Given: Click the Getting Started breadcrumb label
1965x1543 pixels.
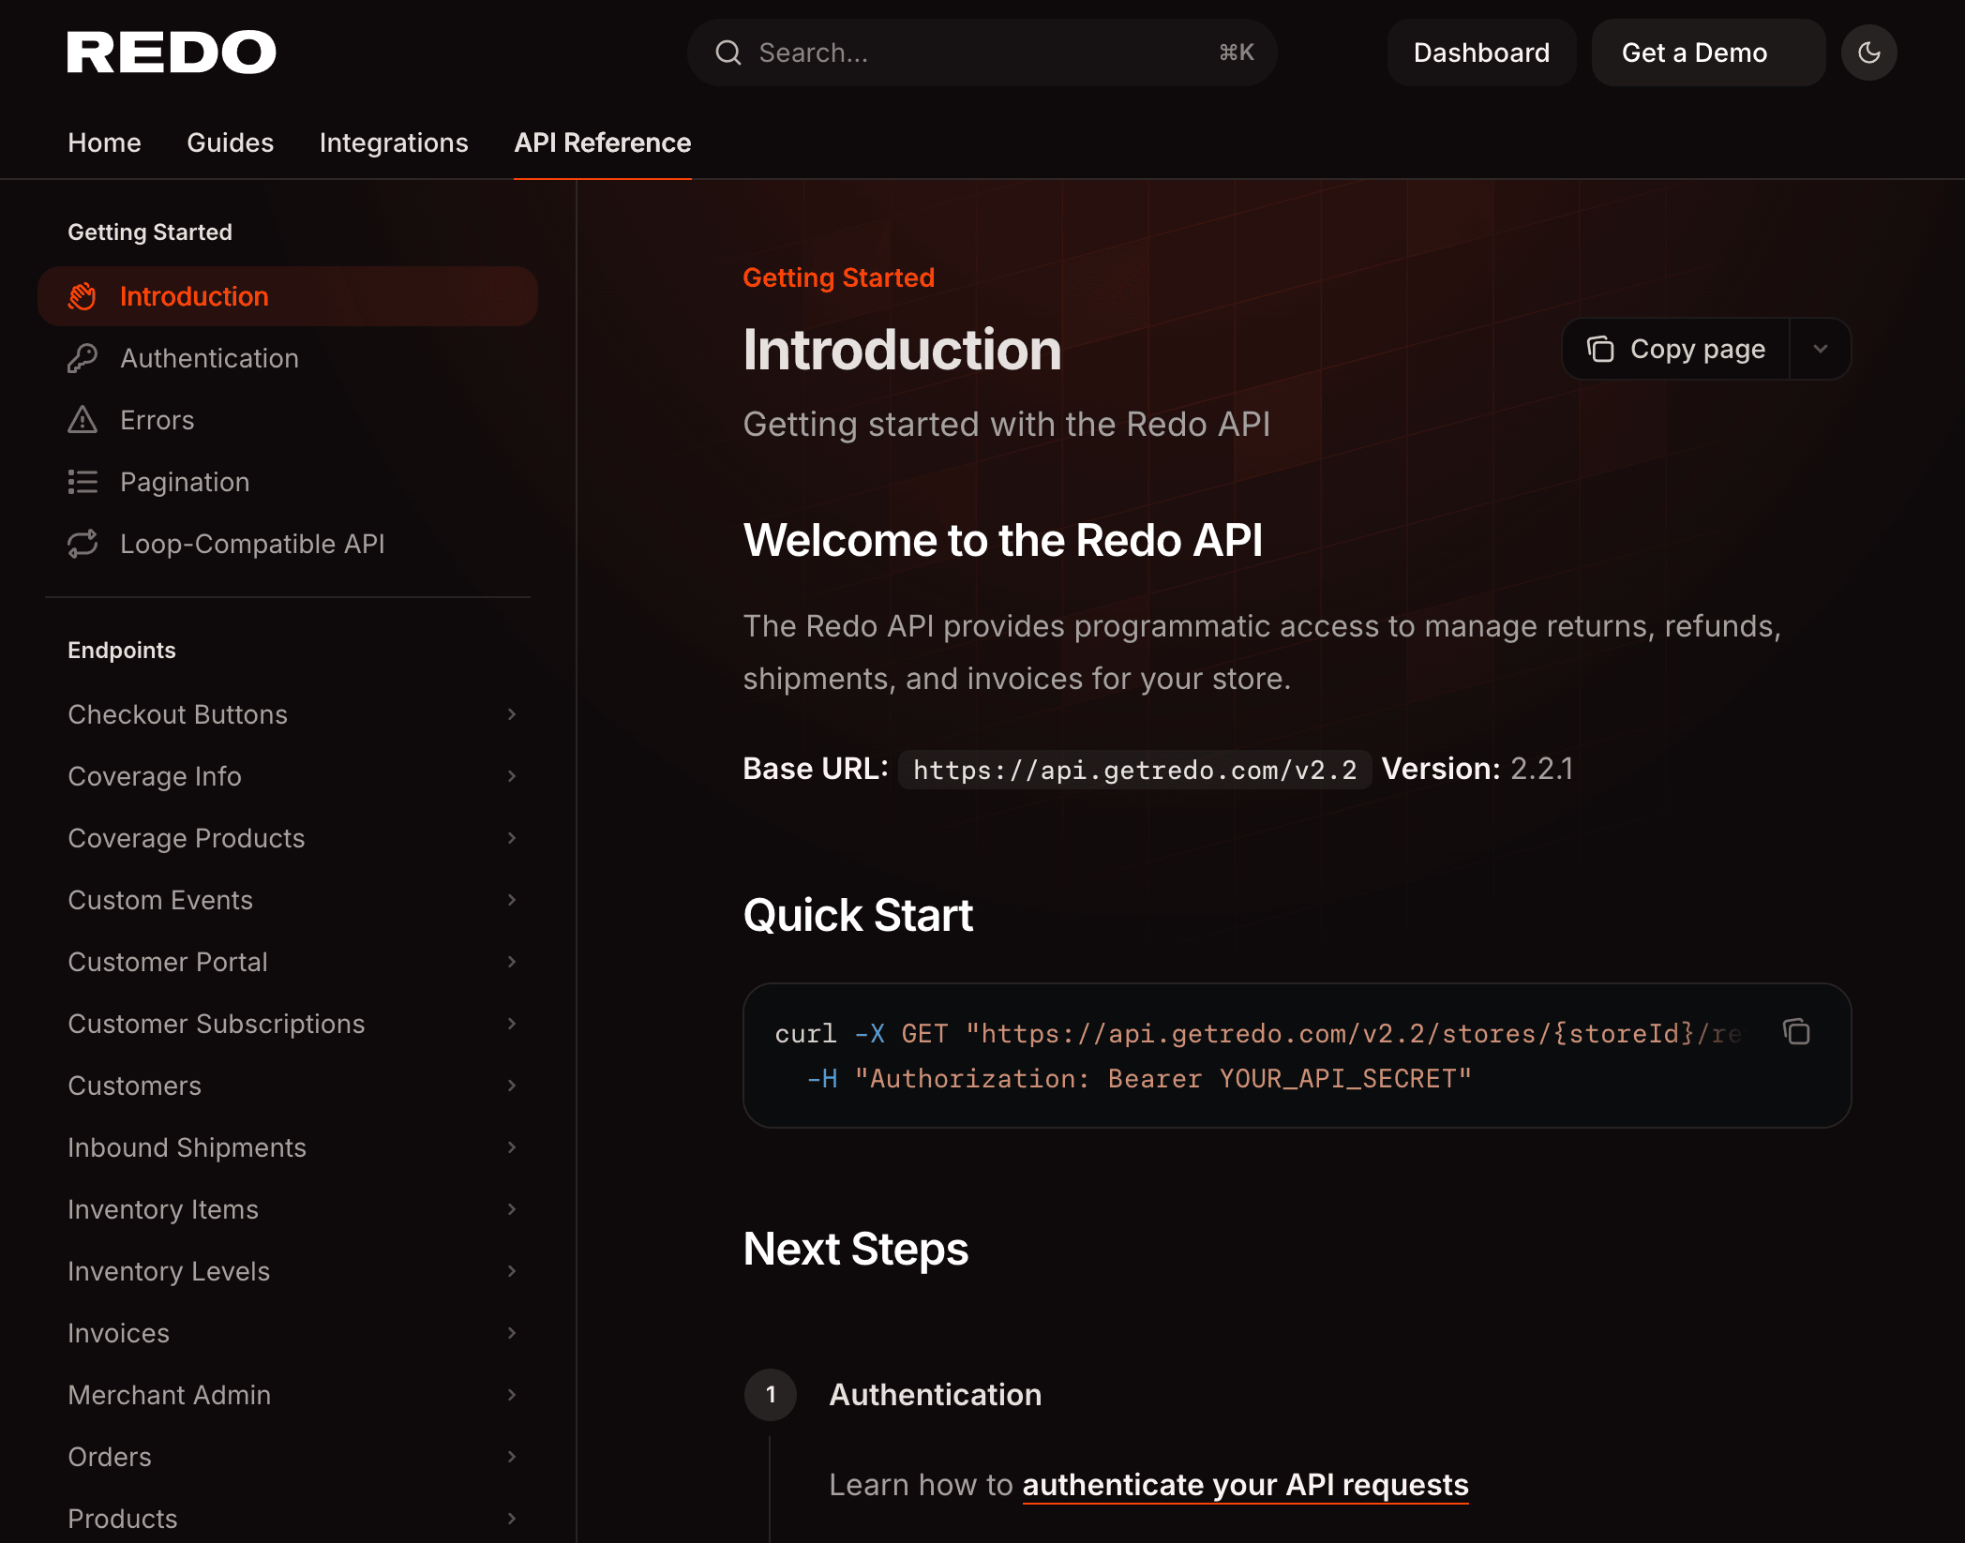Looking at the screenshot, I should click(838, 277).
